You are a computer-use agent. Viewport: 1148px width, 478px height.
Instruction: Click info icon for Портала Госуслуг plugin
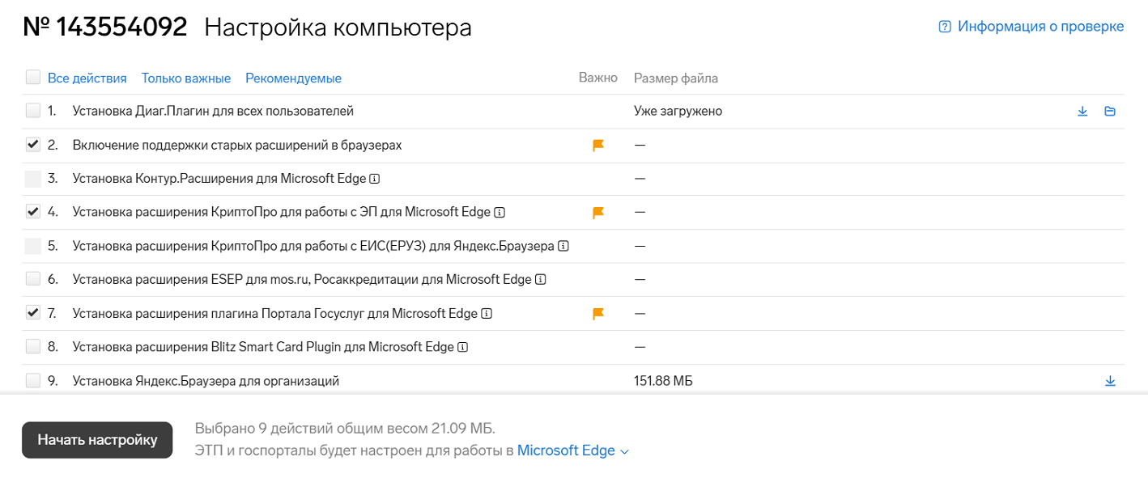click(487, 314)
